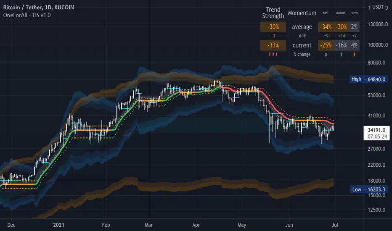
Task: Click 22000.0 on the price axis
Action: tap(376, 165)
